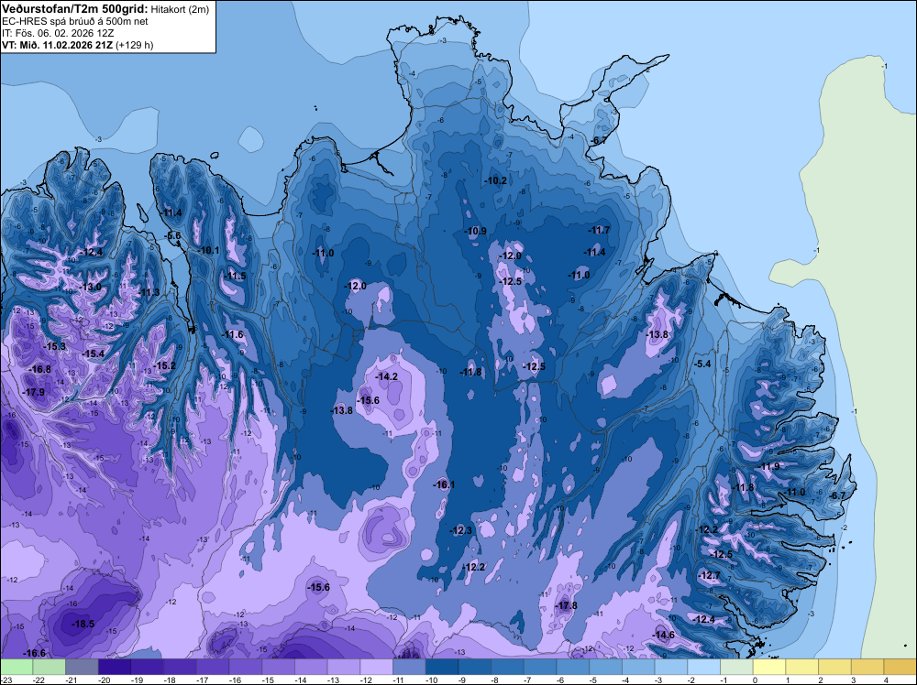The height and width of the screenshot is (685, 917).
Task: Click the legend swatch labeled -22
Action: (x=50, y=667)
